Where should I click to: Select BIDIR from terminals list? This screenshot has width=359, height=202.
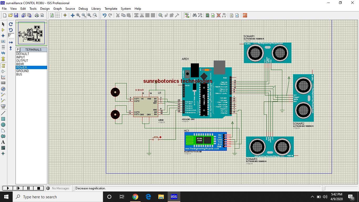32,64
